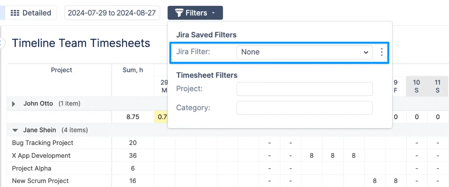
Task: Open the Jira Filter None dropdown
Action: click(304, 52)
